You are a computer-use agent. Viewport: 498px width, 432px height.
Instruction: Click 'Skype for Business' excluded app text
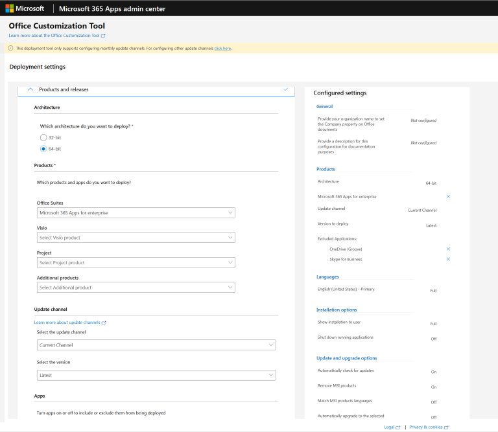pos(346,260)
